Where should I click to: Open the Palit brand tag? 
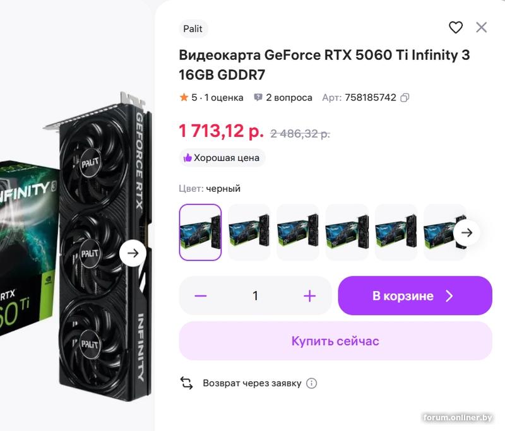pos(193,28)
